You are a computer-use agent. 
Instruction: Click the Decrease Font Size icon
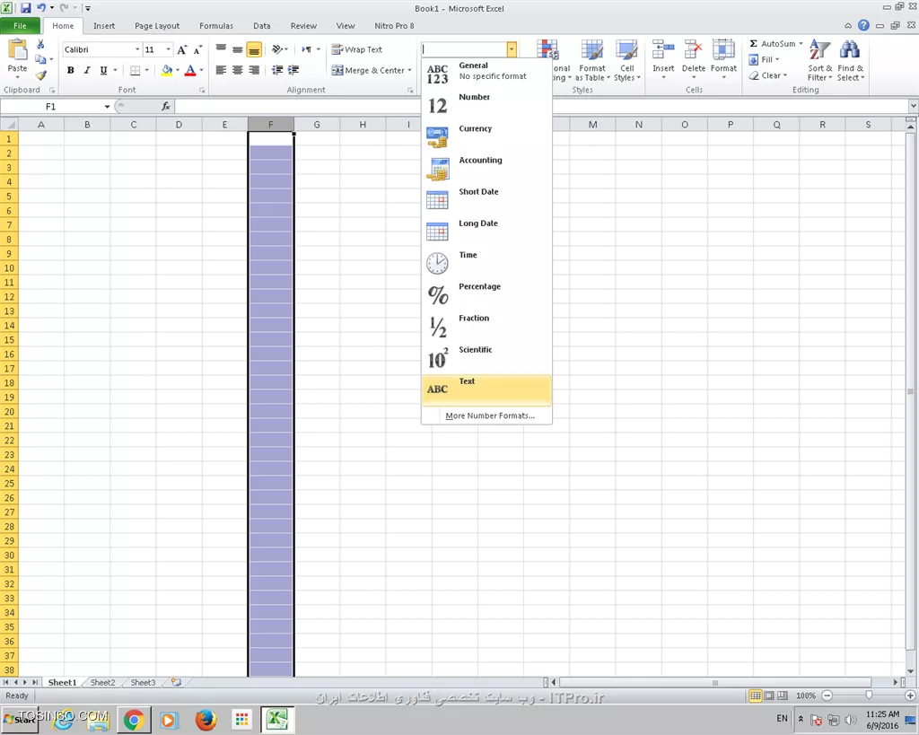[197, 50]
